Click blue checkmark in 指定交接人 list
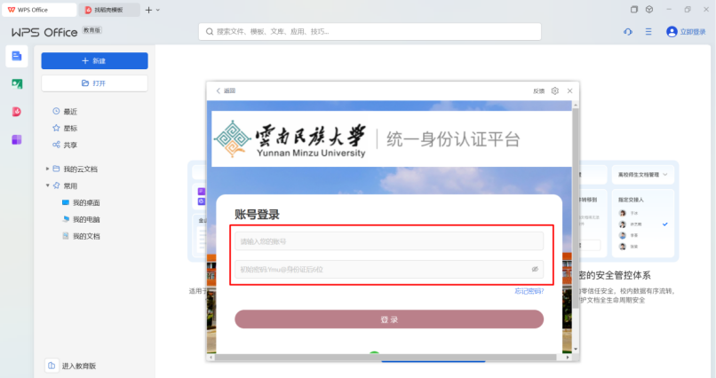 click(x=665, y=224)
